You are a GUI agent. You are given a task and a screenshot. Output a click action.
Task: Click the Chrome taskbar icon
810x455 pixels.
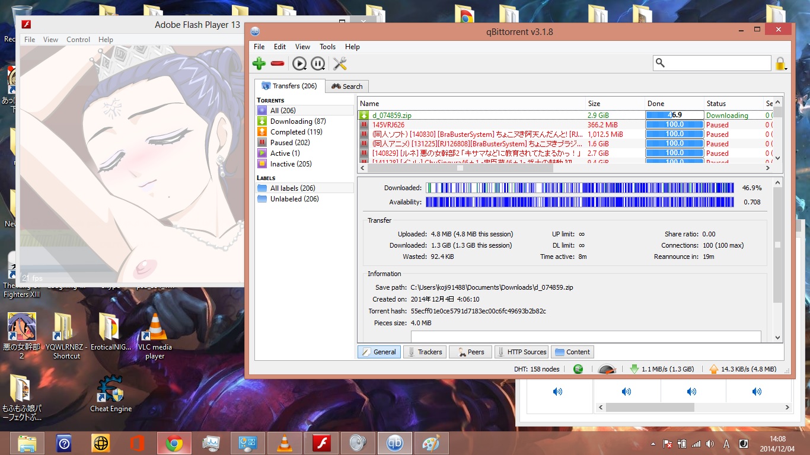click(x=174, y=443)
